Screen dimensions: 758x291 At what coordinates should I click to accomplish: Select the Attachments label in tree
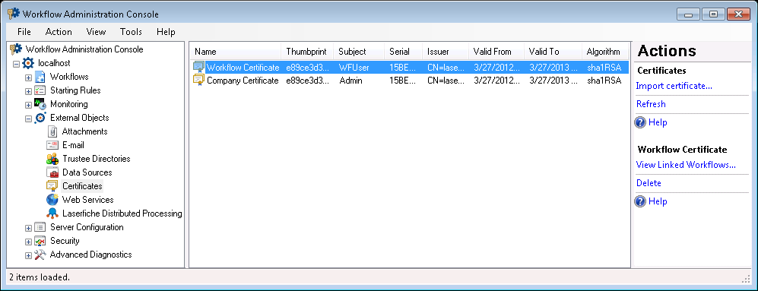coord(84,131)
